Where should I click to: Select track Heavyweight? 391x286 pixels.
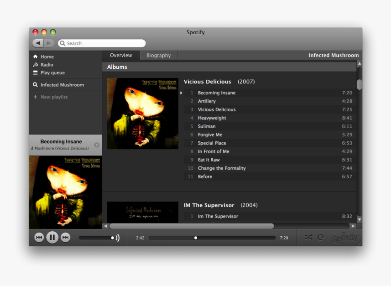coord(270,118)
